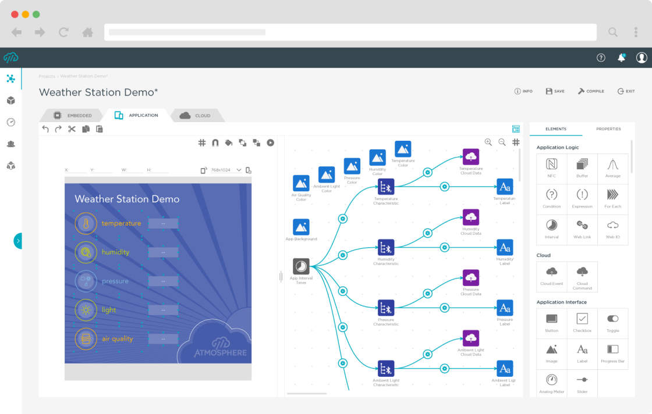Save the project with Save button

pos(555,91)
